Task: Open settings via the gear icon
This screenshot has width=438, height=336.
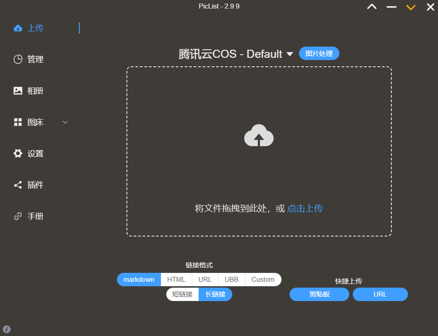Action: point(18,154)
